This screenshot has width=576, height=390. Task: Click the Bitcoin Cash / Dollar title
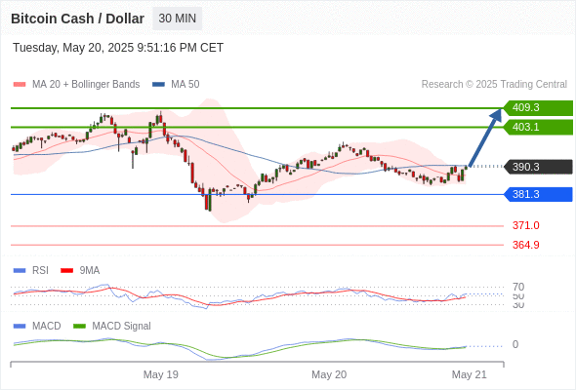[x=77, y=19]
